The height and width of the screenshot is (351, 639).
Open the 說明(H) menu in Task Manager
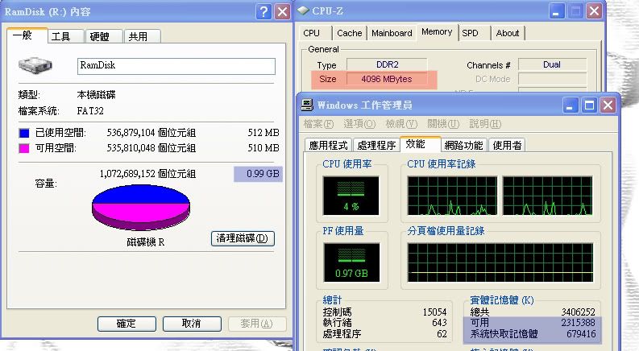485,124
